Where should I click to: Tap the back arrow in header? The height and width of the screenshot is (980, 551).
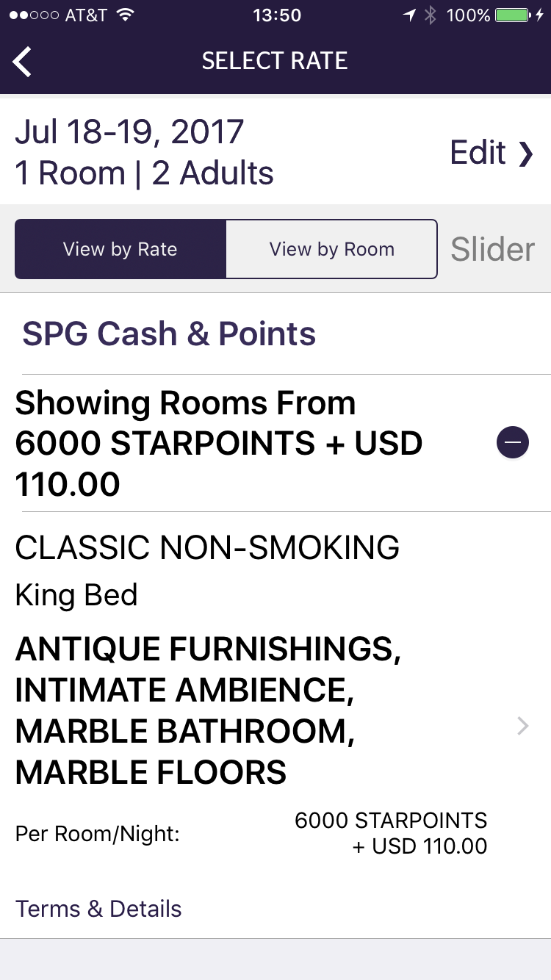(23, 61)
